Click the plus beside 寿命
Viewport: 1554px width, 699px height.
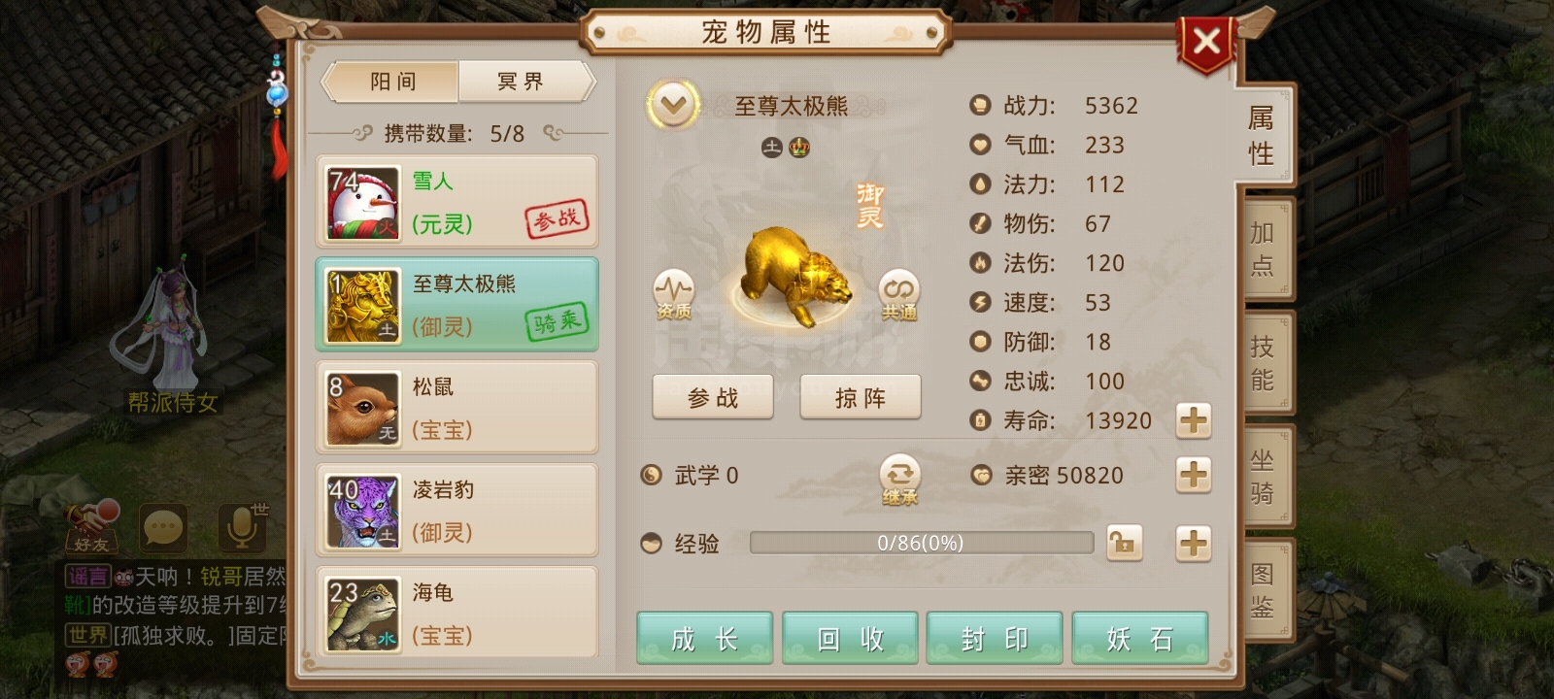click(1193, 420)
